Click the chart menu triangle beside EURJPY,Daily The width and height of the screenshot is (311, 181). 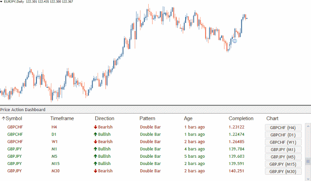[1, 1]
